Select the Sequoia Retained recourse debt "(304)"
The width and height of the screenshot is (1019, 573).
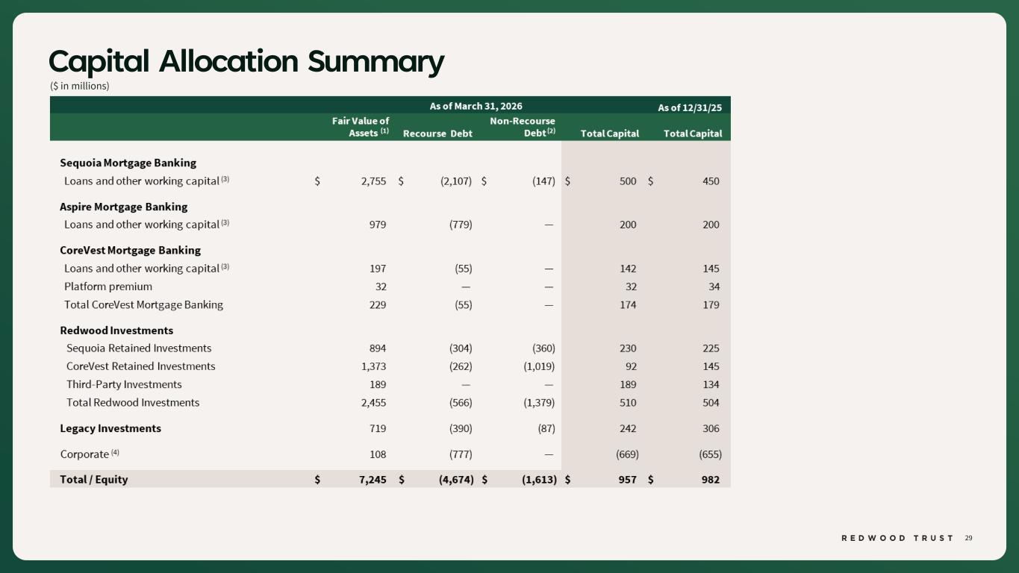pos(461,348)
